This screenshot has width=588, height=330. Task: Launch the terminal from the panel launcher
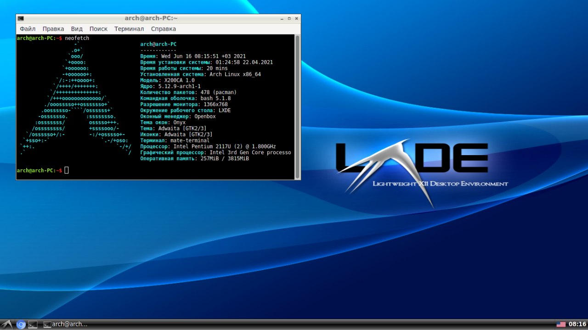33,324
